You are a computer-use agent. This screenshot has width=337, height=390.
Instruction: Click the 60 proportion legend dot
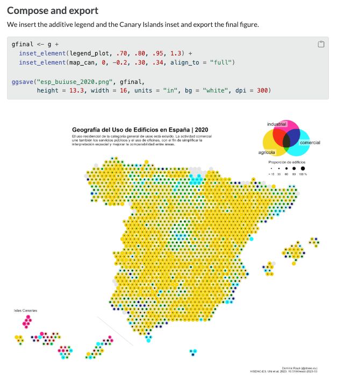tap(286, 168)
